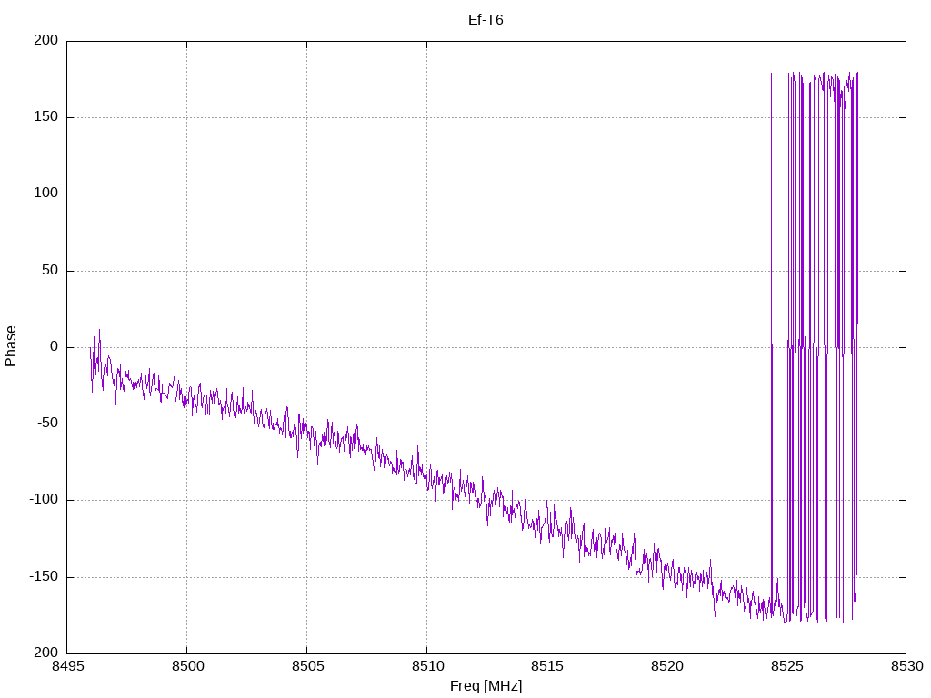The image size is (931, 698).
Task: Click the 8510 x-axis tick label
Action: pyautogui.click(x=427, y=666)
